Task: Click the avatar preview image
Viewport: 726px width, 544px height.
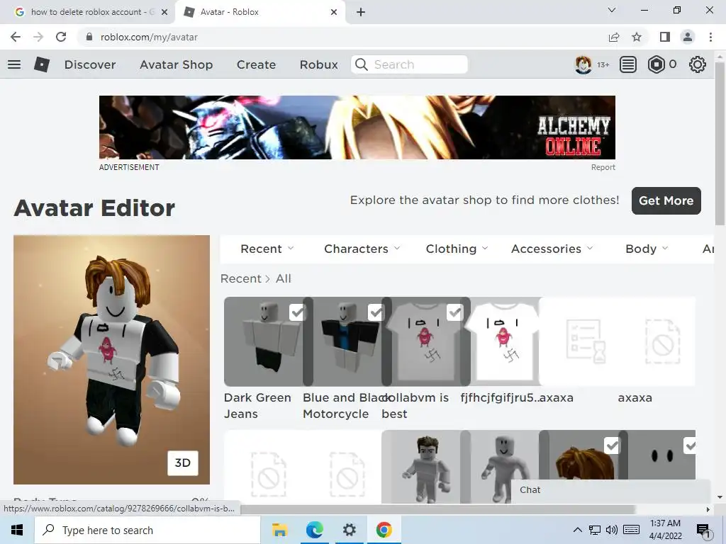Action: [111, 359]
